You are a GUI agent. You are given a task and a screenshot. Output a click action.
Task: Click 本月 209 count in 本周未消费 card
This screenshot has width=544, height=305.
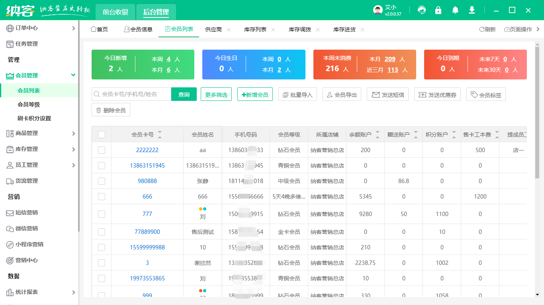(x=390, y=59)
